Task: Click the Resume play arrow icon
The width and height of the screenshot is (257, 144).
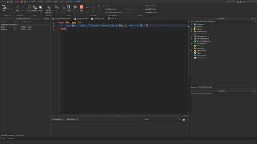Action: [x=75, y=7]
